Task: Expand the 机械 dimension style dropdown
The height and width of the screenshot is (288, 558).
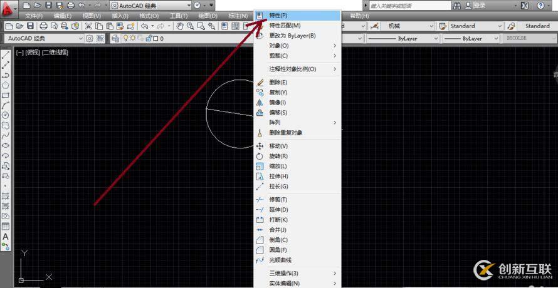Action: (x=407, y=26)
